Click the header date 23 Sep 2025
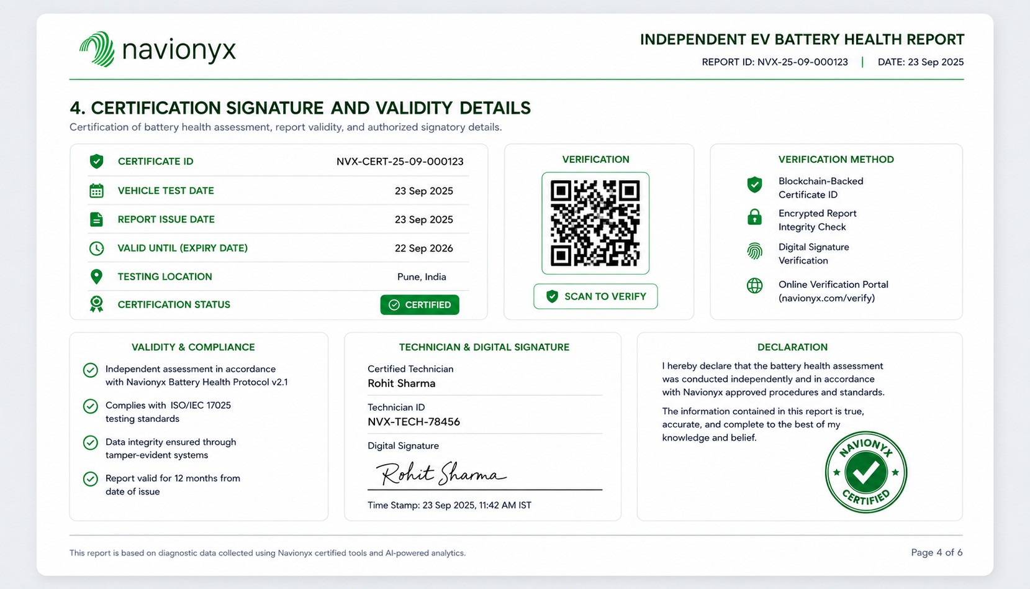The height and width of the screenshot is (589, 1030). pos(936,62)
